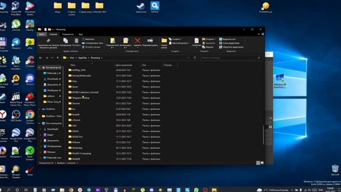
Task: Switch to details view layout button
Action: click(x=258, y=163)
